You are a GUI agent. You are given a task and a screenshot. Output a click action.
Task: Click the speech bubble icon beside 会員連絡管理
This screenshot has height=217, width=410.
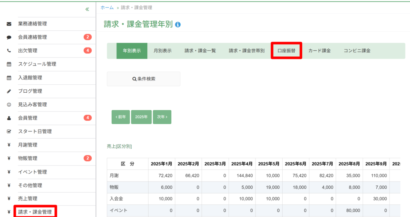(9, 37)
